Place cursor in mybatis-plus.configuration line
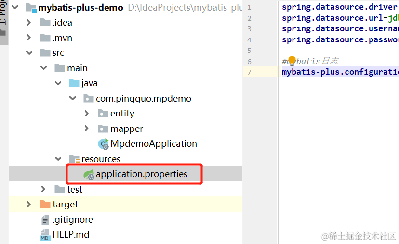The image size is (399, 244). point(340,72)
